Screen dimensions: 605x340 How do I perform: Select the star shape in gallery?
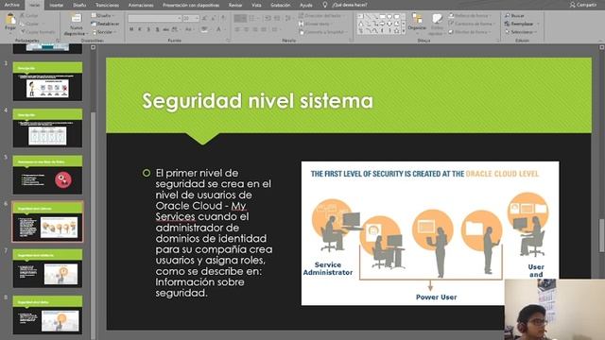[396, 31]
